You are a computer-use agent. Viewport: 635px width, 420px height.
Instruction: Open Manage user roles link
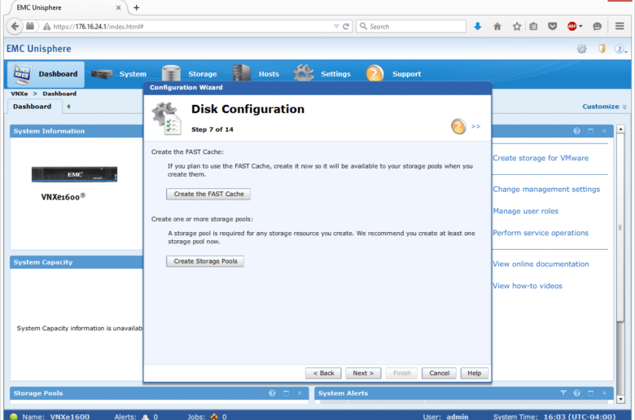click(x=525, y=211)
